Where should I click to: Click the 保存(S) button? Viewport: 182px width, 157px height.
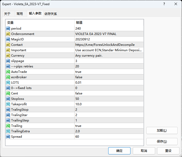tap(162, 142)
